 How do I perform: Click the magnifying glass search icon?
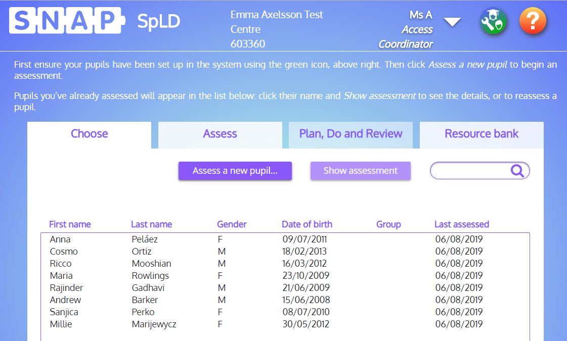[517, 171]
